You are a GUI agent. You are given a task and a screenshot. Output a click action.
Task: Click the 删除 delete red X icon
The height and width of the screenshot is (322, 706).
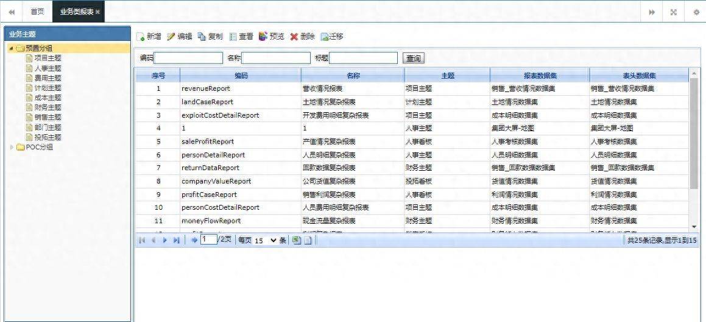(x=294, y=37)
